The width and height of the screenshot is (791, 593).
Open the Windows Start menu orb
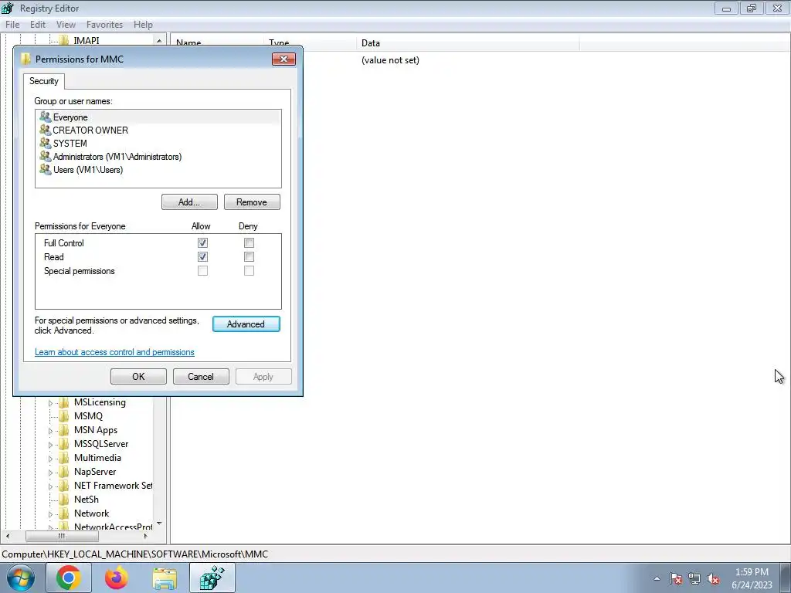coord(21,578)
